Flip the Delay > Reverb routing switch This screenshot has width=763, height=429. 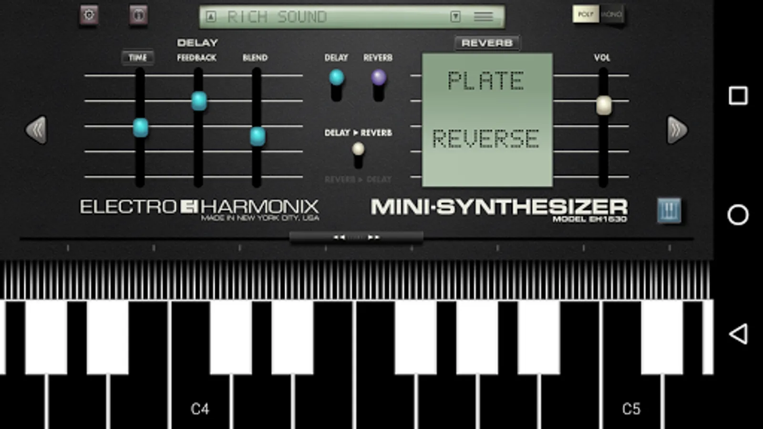(358, 156)
